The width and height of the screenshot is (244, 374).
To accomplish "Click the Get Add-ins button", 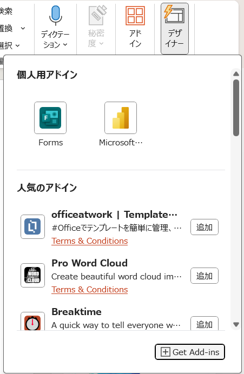I will pyautogui.click(x=190, y=352).
